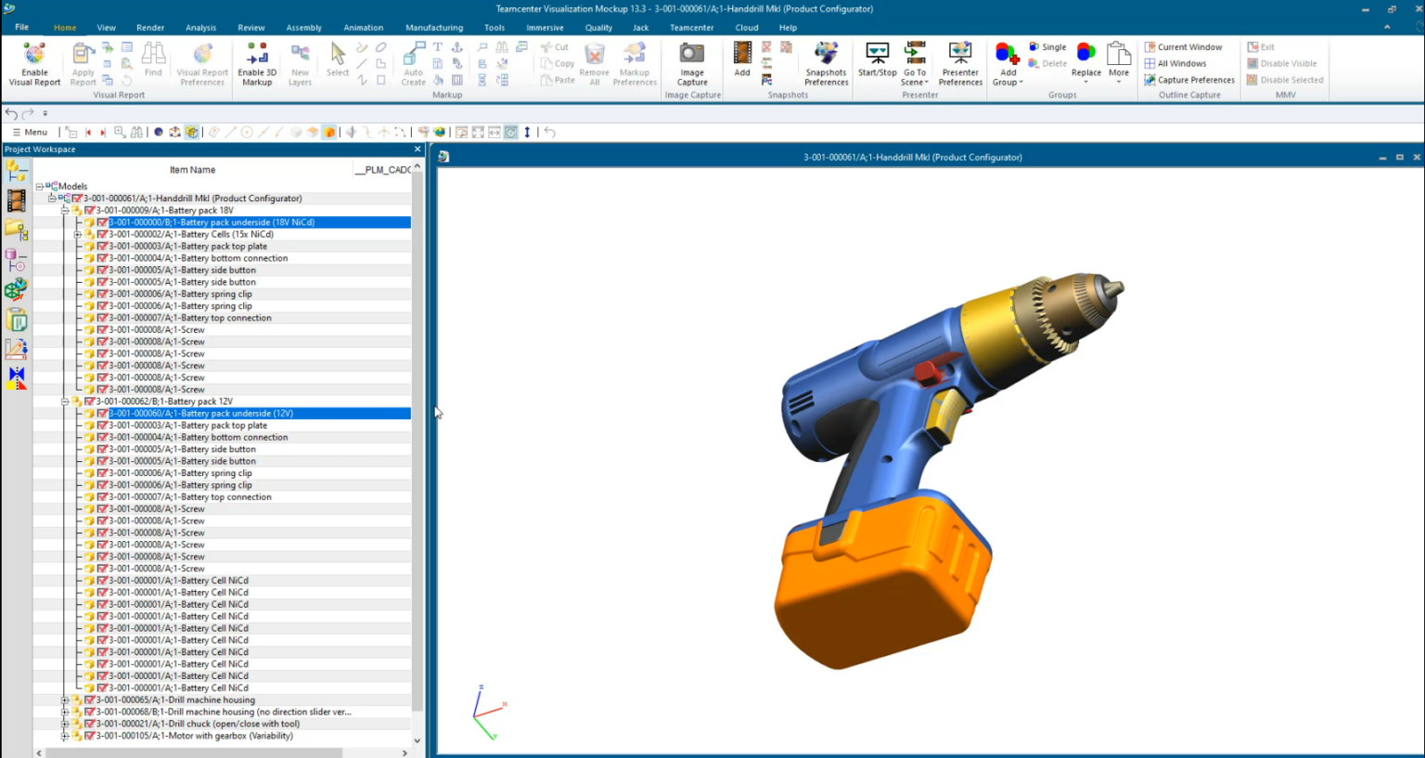This screenshot has height=758, width=1425.
Task: Open Snapshots Preferences icon
Action: click(x=826, y=54)
